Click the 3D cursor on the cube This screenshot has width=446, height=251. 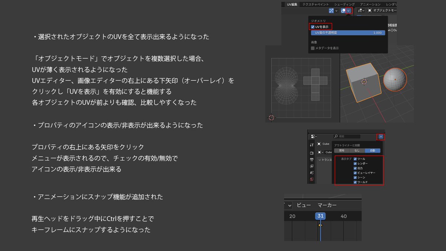click(364, 81)
